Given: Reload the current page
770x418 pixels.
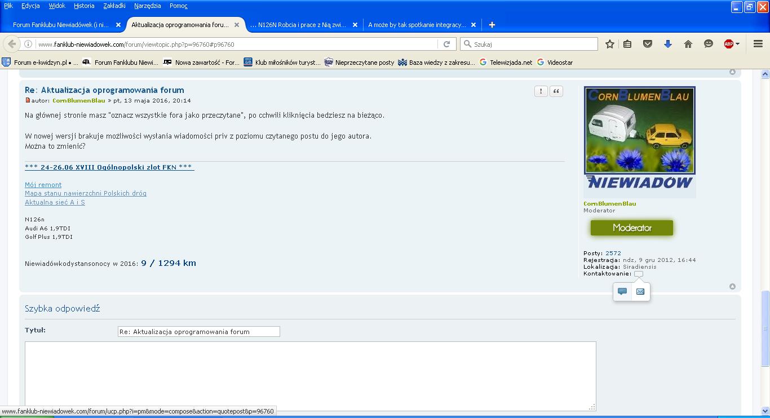Looking at the screenshot, I should coord(446,44).
